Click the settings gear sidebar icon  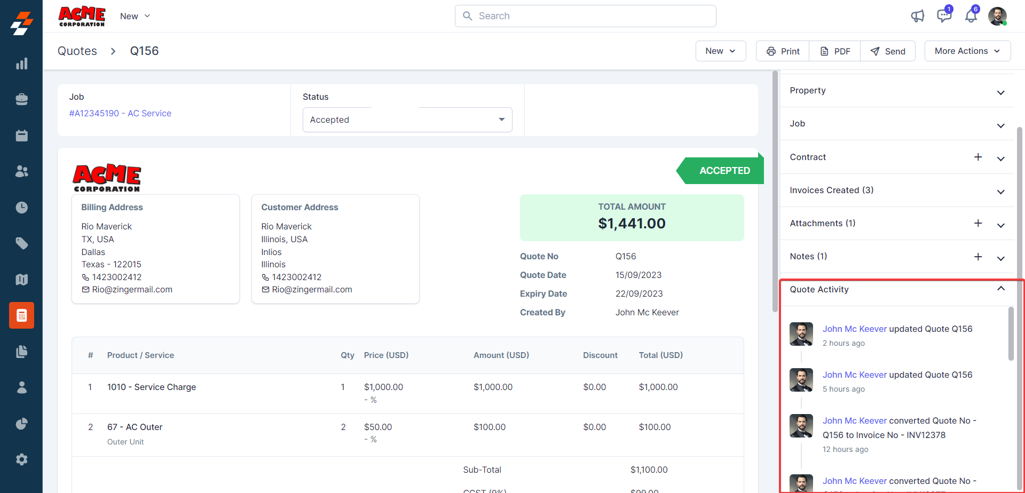point(21,459)
